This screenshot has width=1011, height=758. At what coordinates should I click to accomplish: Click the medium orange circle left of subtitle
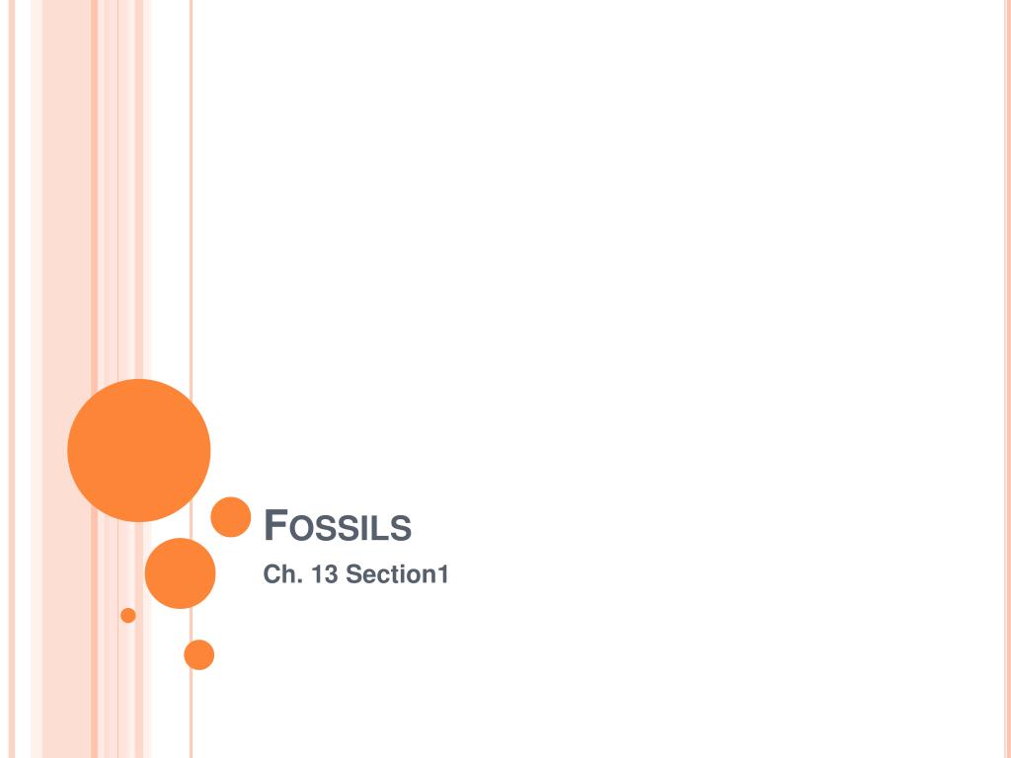coord(180,573)
